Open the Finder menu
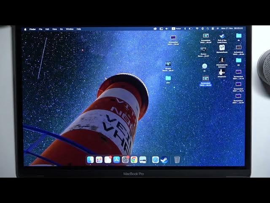Viewport: 270px width, 203px height. coord(32,29)
